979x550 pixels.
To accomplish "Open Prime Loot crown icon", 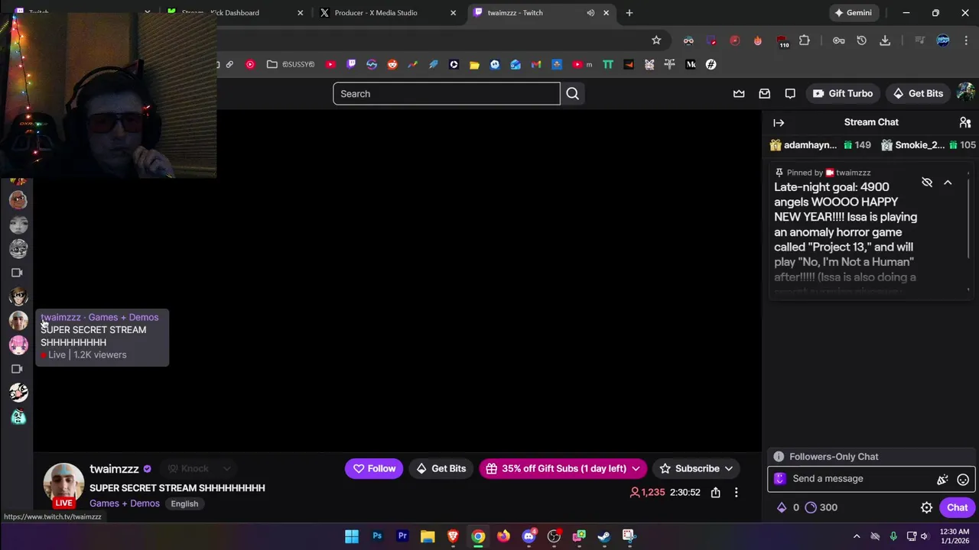I will point(739,94).
